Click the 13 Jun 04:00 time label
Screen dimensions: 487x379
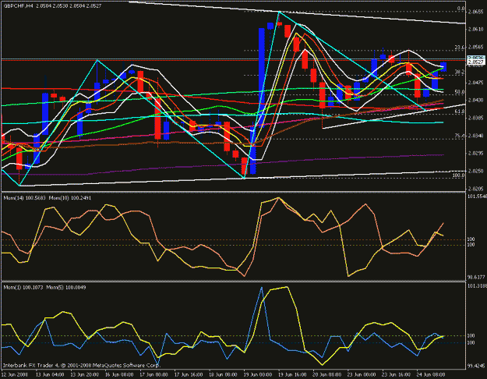pos(50,374)
